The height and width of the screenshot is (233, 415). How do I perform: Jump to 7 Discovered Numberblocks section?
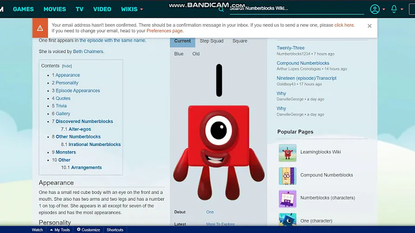click(82, 122)
